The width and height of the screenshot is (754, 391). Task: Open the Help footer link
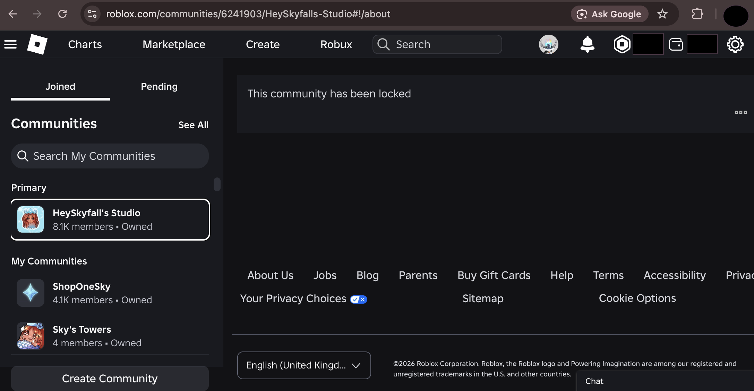[x=562, y=275]
